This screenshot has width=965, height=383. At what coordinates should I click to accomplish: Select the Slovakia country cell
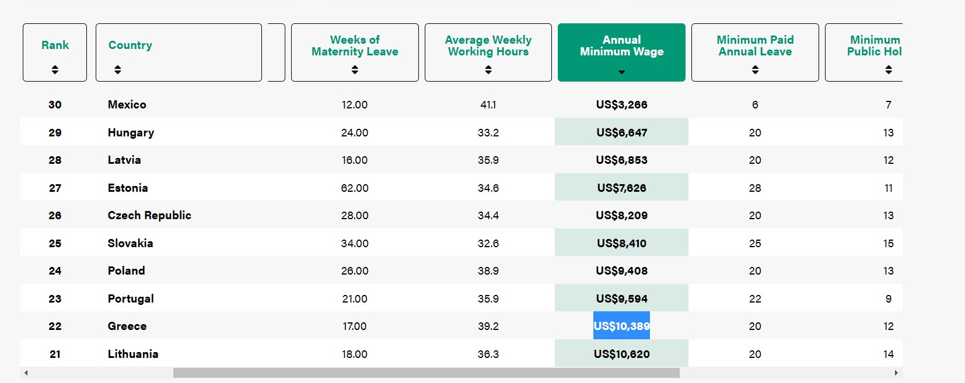pos(130,243)
